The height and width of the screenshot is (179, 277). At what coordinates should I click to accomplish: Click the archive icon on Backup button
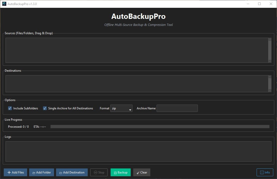(115, 172)
